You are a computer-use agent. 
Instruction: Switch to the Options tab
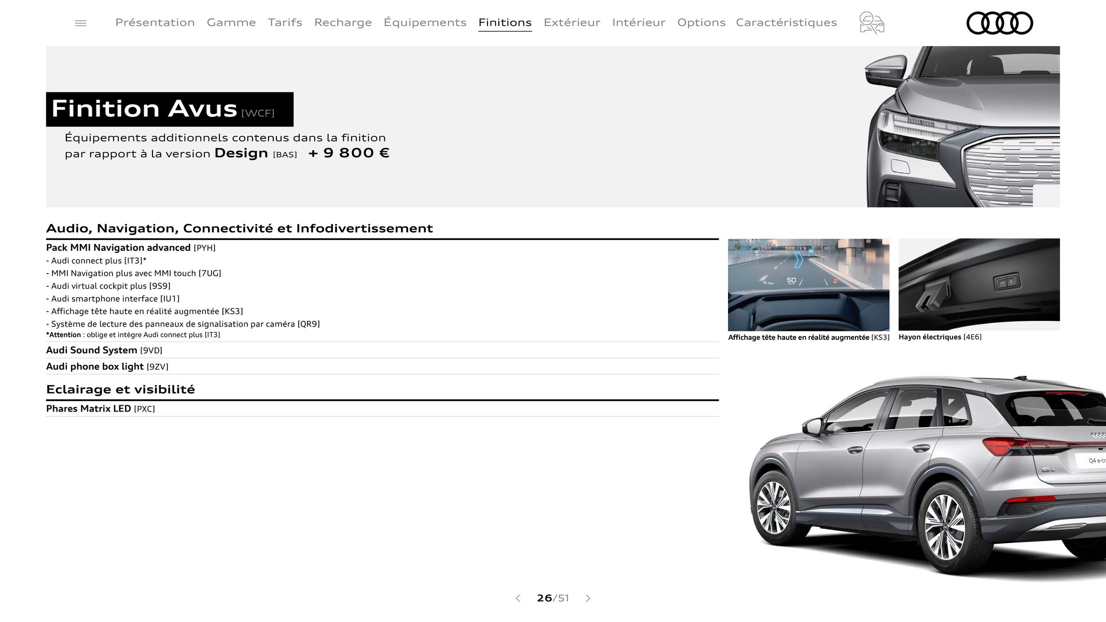(x=702, y=22)
